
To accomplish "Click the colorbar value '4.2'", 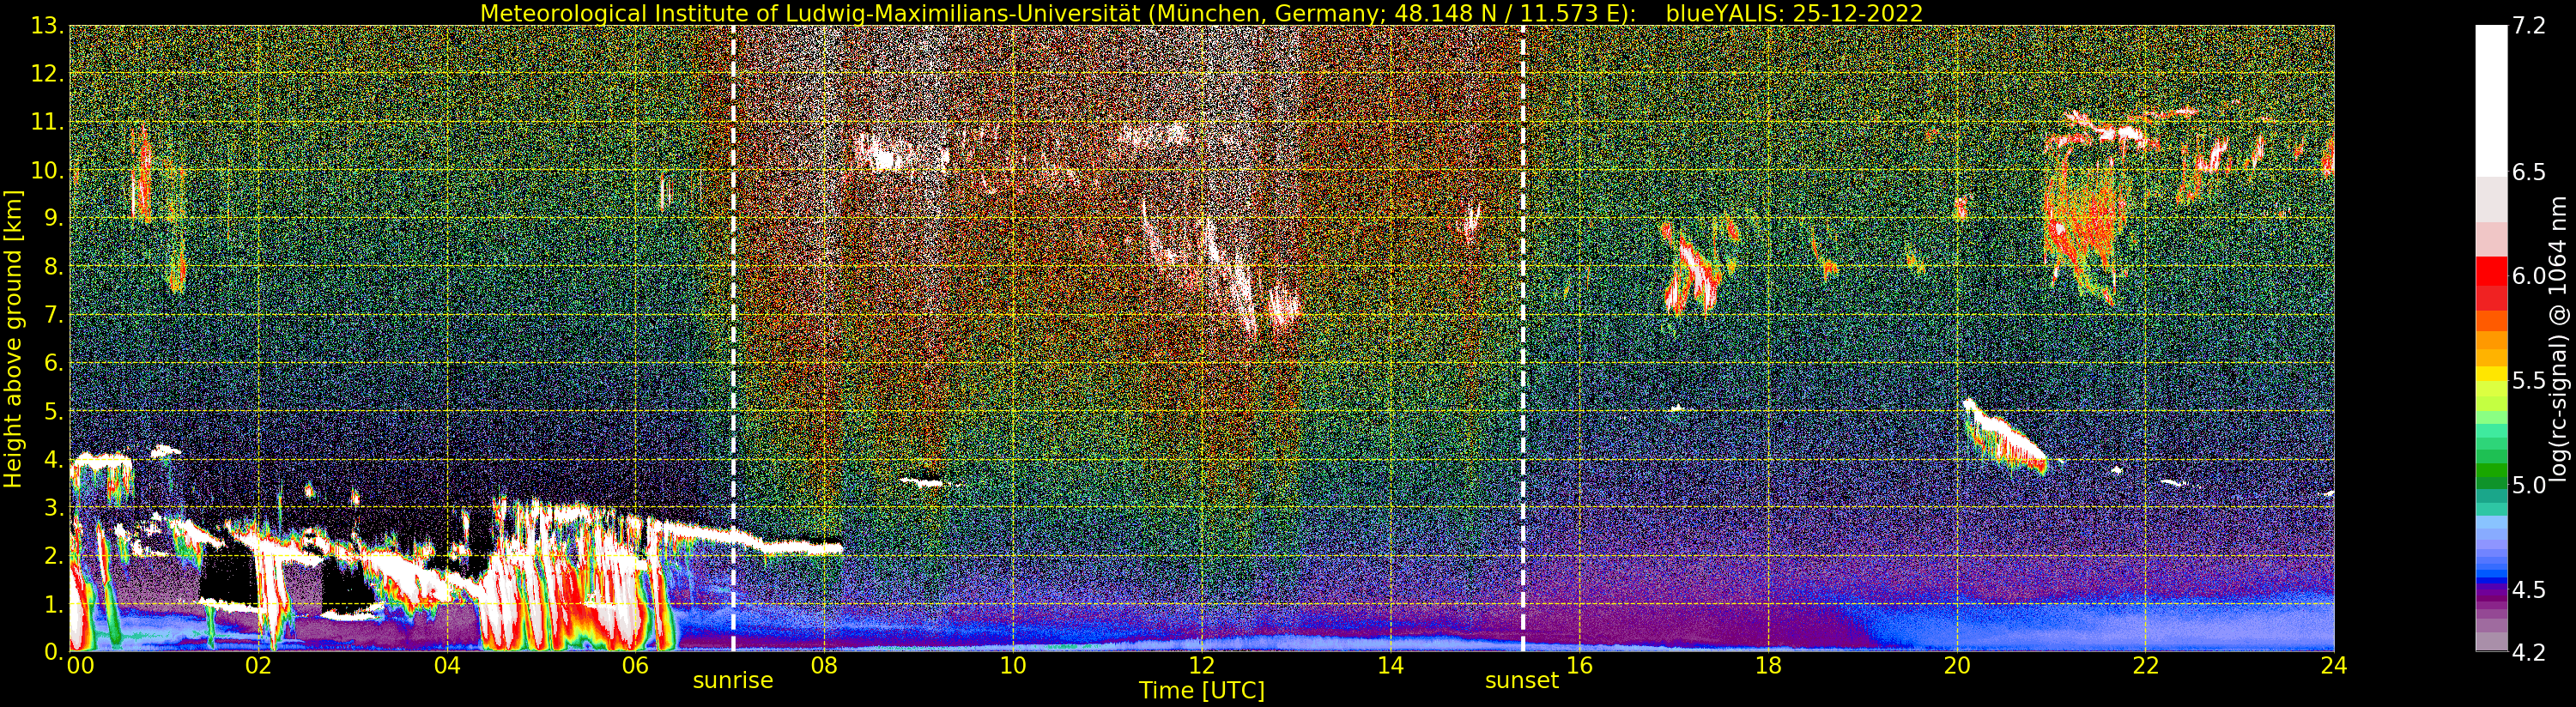I will pos(2528,652).
